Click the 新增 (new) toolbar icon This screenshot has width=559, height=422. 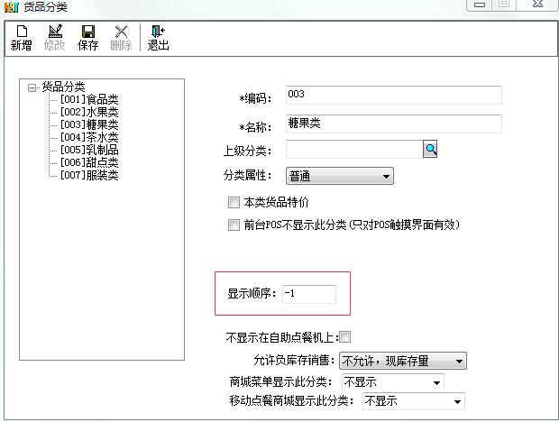[x=21, y=38]
